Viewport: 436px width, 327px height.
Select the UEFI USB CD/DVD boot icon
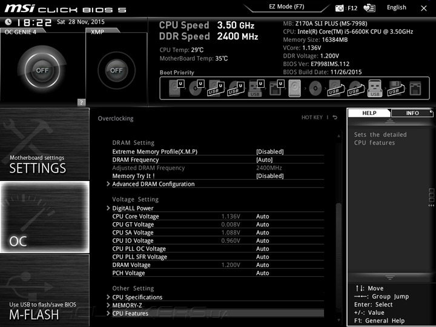coord(236,88)
